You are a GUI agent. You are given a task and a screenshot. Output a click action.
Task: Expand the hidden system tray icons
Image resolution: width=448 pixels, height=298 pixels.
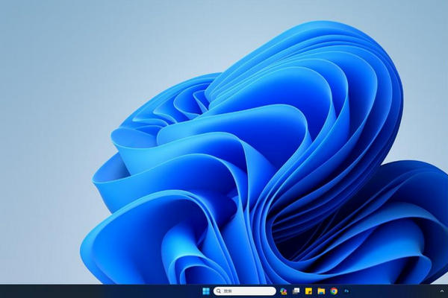coord(442,291)
